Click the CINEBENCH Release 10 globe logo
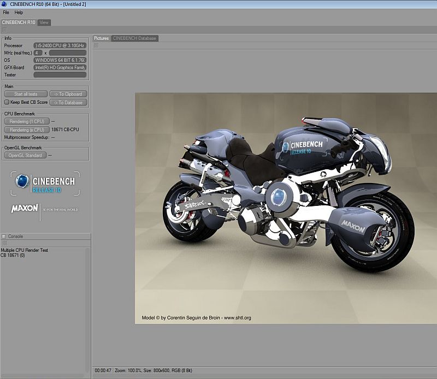This screenshot has height=379, width=437. [22, 182]
